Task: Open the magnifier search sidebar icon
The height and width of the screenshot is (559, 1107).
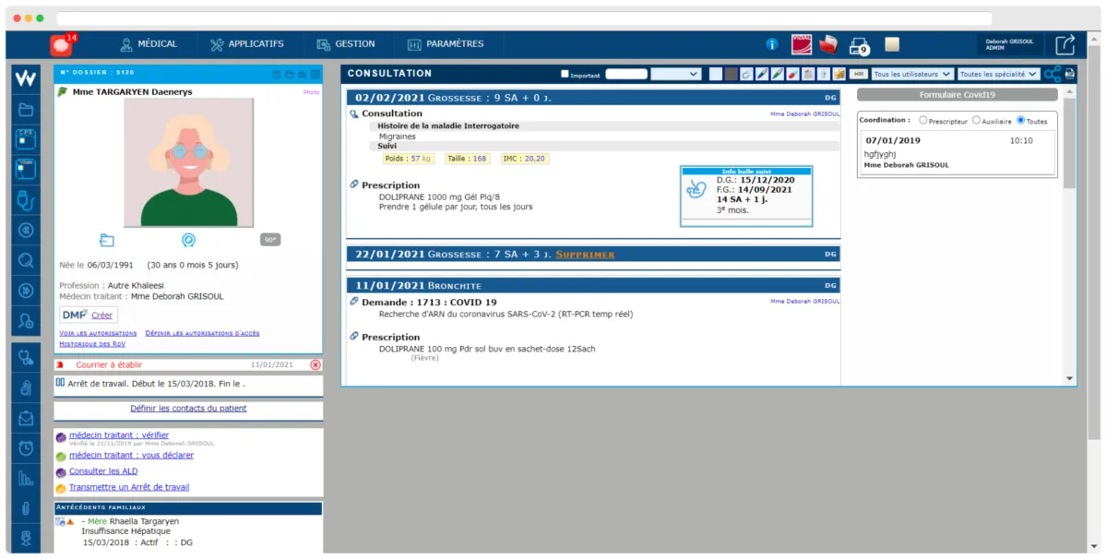Action: click(x=26, y=261)
